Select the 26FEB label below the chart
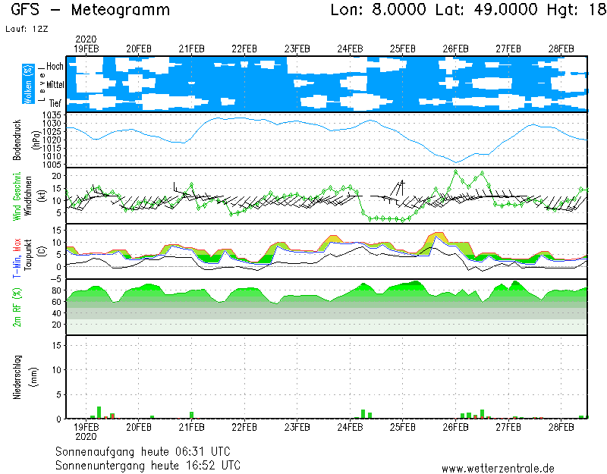607x474 pixels. (x=456, y=427)
